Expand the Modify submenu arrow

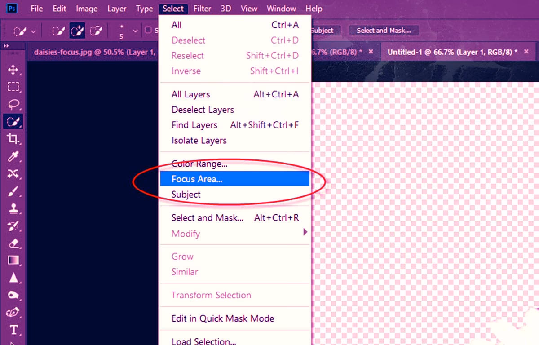305,232
